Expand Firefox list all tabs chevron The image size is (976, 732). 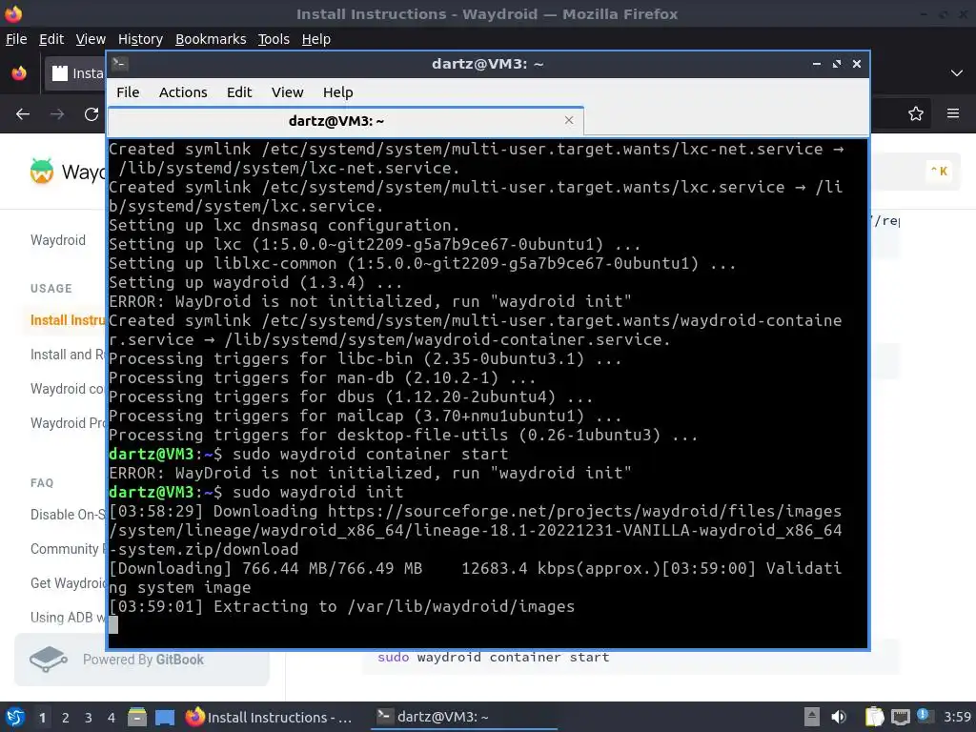(957, 72)
